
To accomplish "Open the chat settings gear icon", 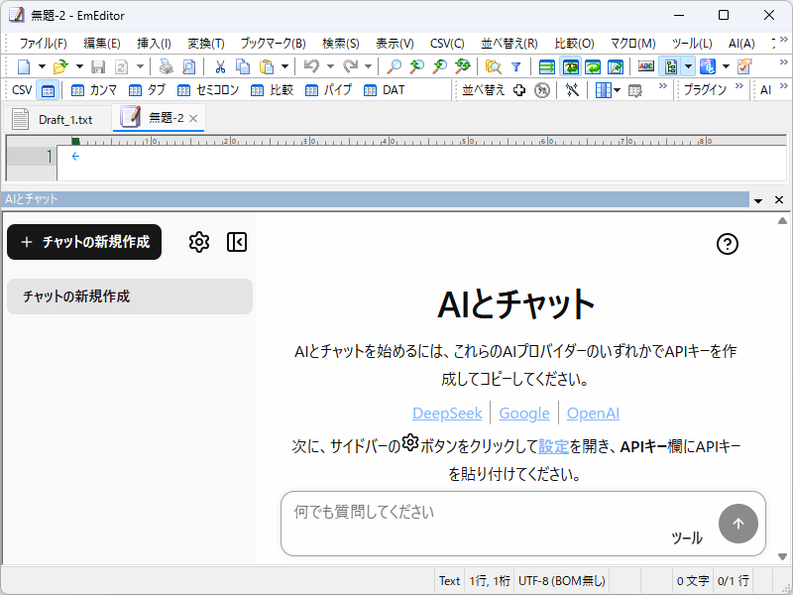I will click(x=199, y=241).
